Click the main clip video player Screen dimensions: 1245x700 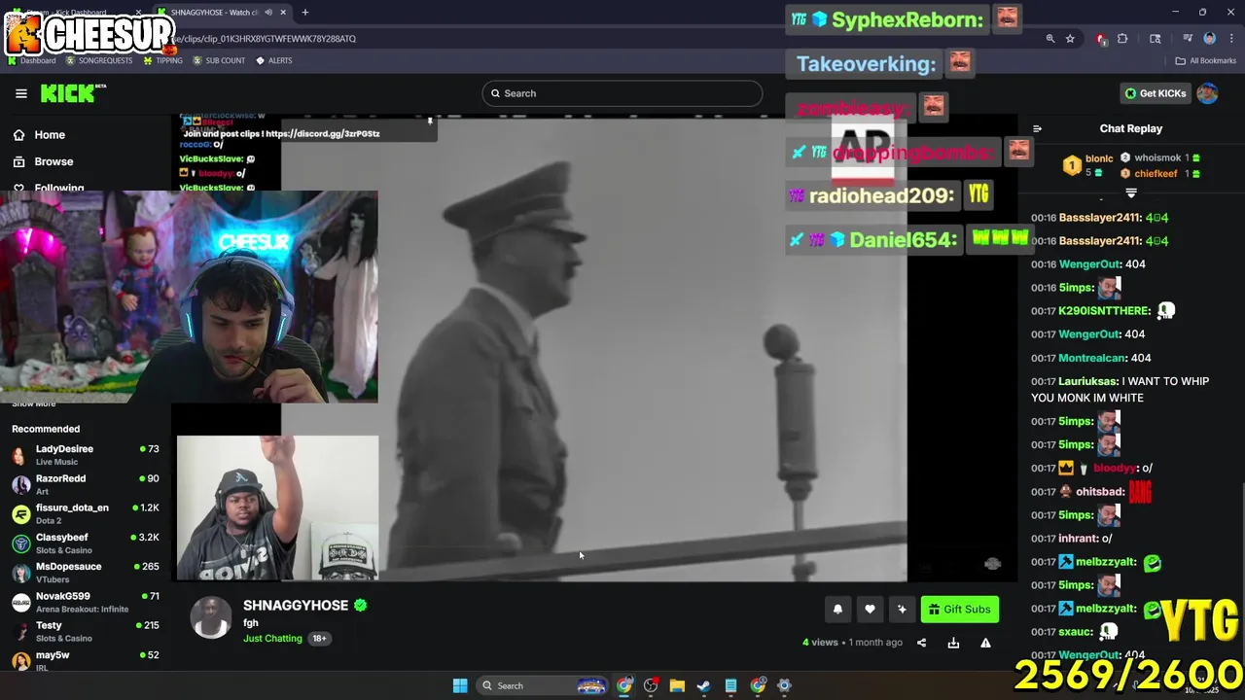[594, 348]
